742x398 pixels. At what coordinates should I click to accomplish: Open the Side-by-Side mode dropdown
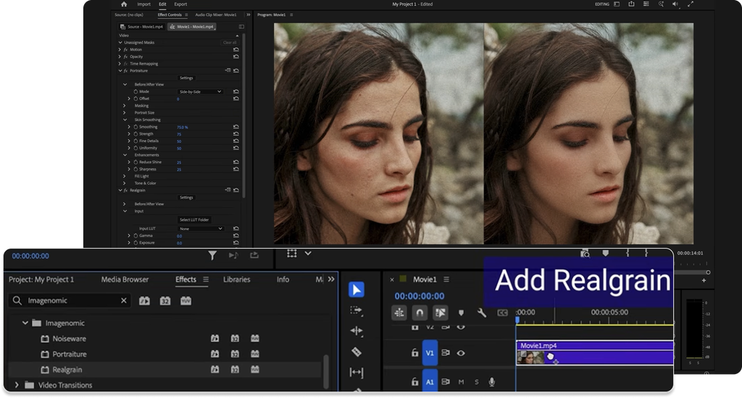click(200, 91)
